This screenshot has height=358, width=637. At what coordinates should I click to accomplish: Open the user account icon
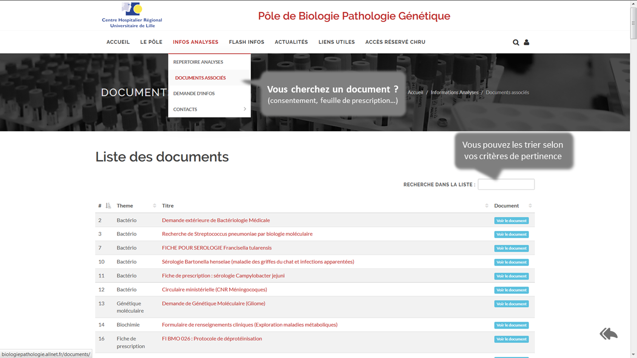pos(527,43)
